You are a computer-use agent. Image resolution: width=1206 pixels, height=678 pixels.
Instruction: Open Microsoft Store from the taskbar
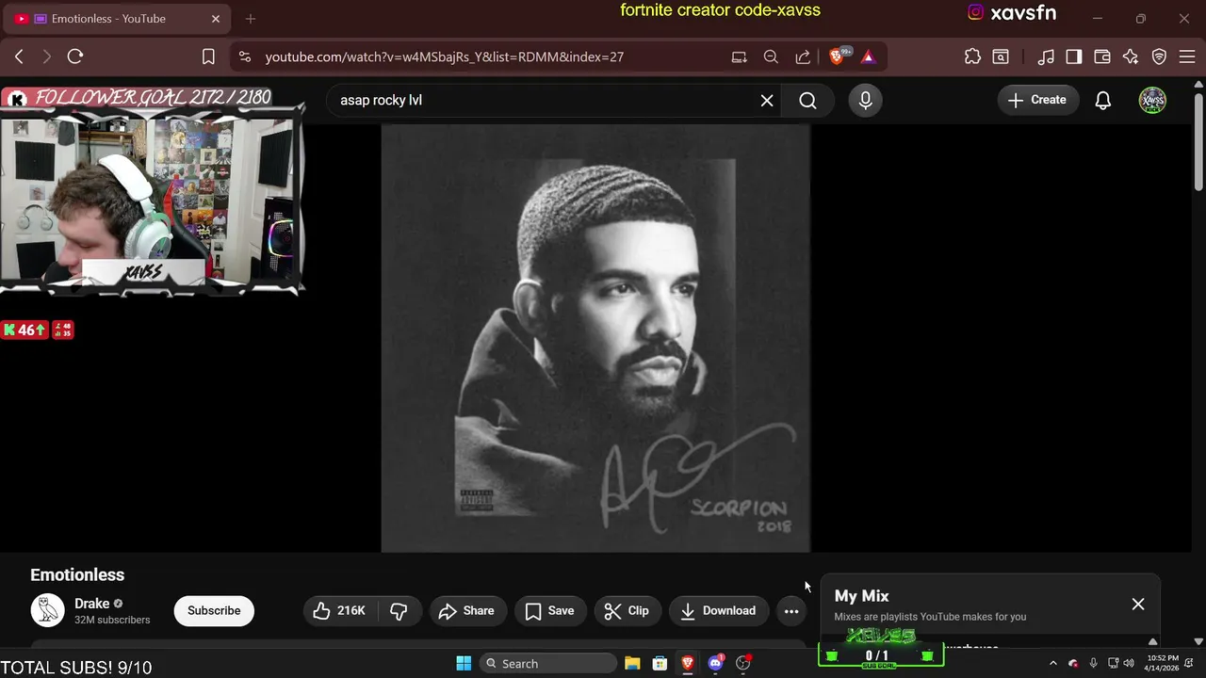coord(660,663)
